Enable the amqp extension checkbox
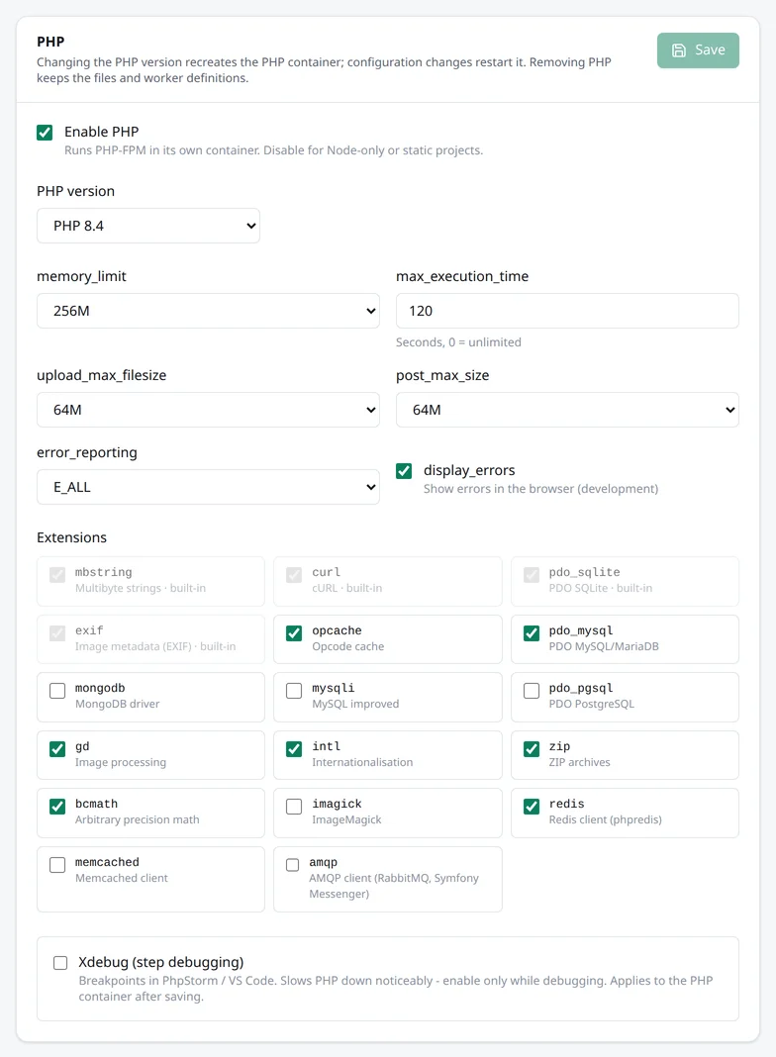Viewport: 776px width, 1057px height. (293, 864)
